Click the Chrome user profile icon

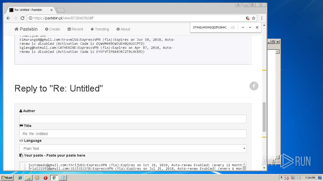[x=238, y=5]
